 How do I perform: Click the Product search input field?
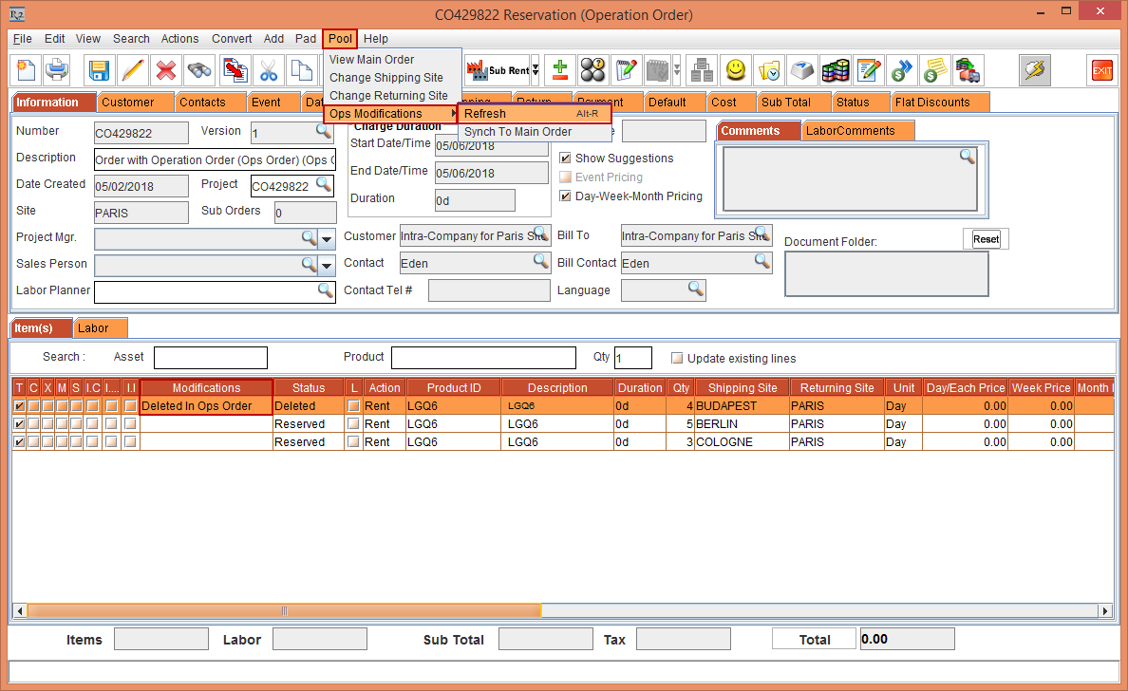pos(483,358)
